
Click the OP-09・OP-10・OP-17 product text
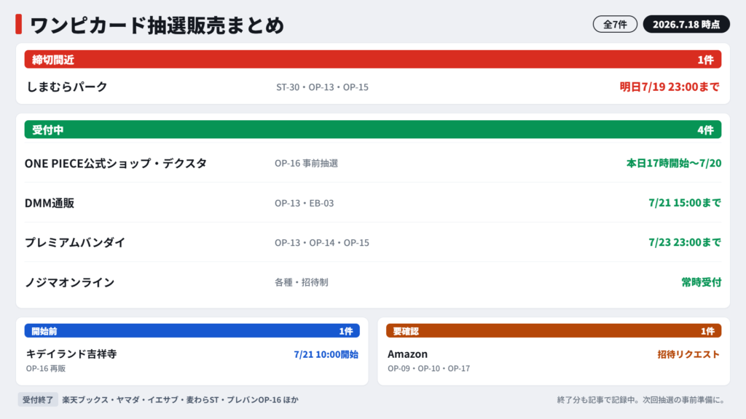click(428, 369)
